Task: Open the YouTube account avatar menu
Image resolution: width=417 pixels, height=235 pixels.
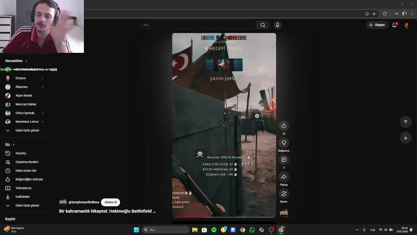Action: pyautogui.click(x=407, y=25)
